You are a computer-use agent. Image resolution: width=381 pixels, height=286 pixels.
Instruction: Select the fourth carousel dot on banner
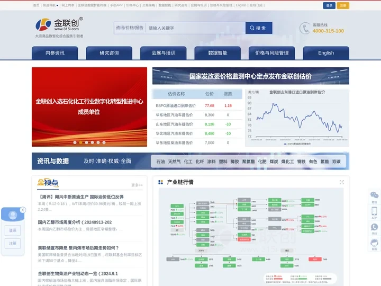[x=92, y=142]
